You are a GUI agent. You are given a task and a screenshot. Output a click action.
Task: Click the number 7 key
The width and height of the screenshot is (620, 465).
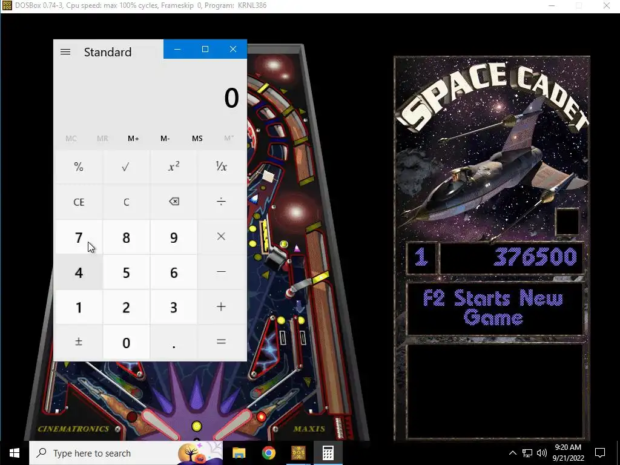point(79,237)
